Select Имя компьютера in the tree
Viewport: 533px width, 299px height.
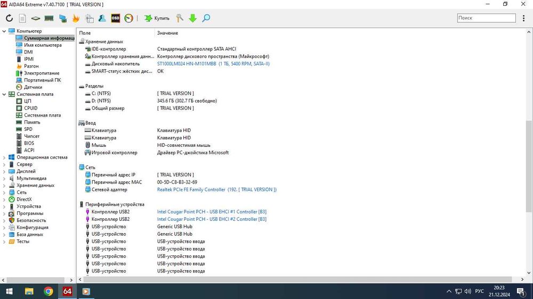click(43, 45)
